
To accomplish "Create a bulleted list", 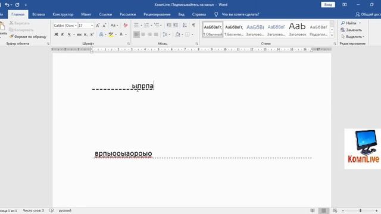I will 136,25.
